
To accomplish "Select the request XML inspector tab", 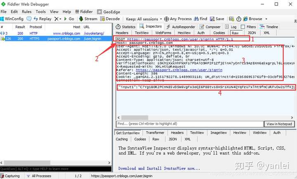I will 266,33.
